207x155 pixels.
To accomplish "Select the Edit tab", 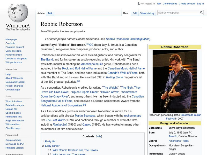I will (135, 13).
